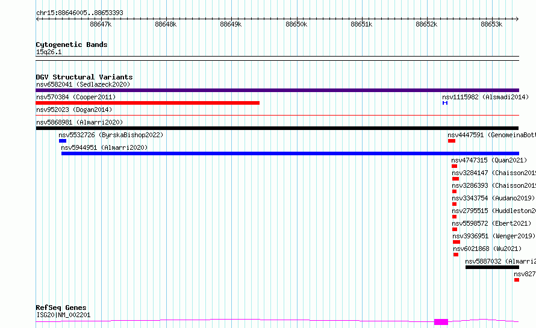
Task: Open the ISG20|NM_002201 gene label
Action: click(63, 315)
